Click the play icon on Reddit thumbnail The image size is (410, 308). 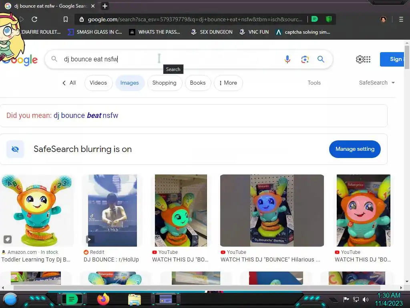tap(89, 239)
